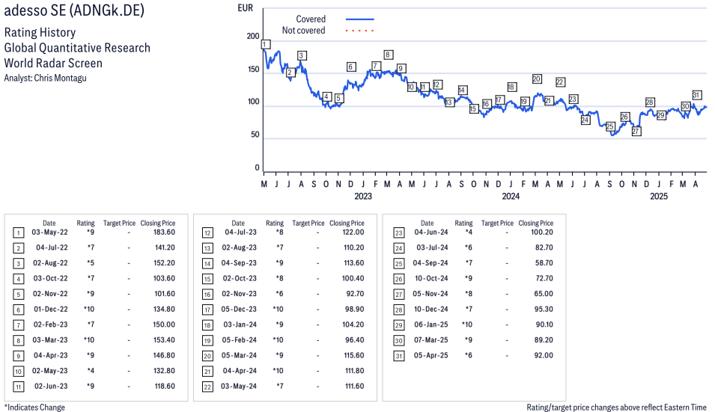Click the 200 value on y-axis

click(252, 37)
